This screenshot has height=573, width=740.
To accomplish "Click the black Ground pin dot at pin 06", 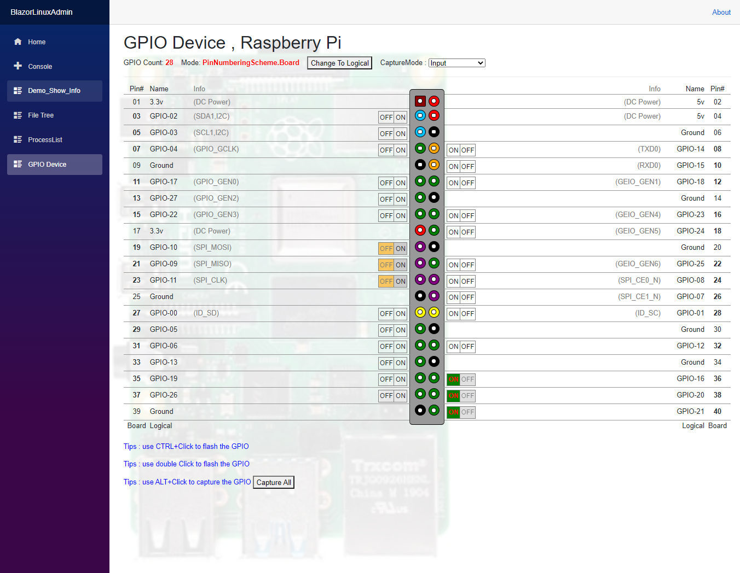I will click(433, 132).
